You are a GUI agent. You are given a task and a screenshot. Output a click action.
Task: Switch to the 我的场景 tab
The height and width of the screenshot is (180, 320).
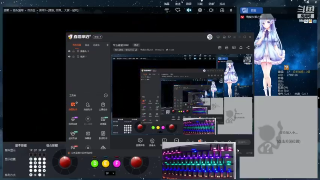pyautogui.click(x=77, y=45)
